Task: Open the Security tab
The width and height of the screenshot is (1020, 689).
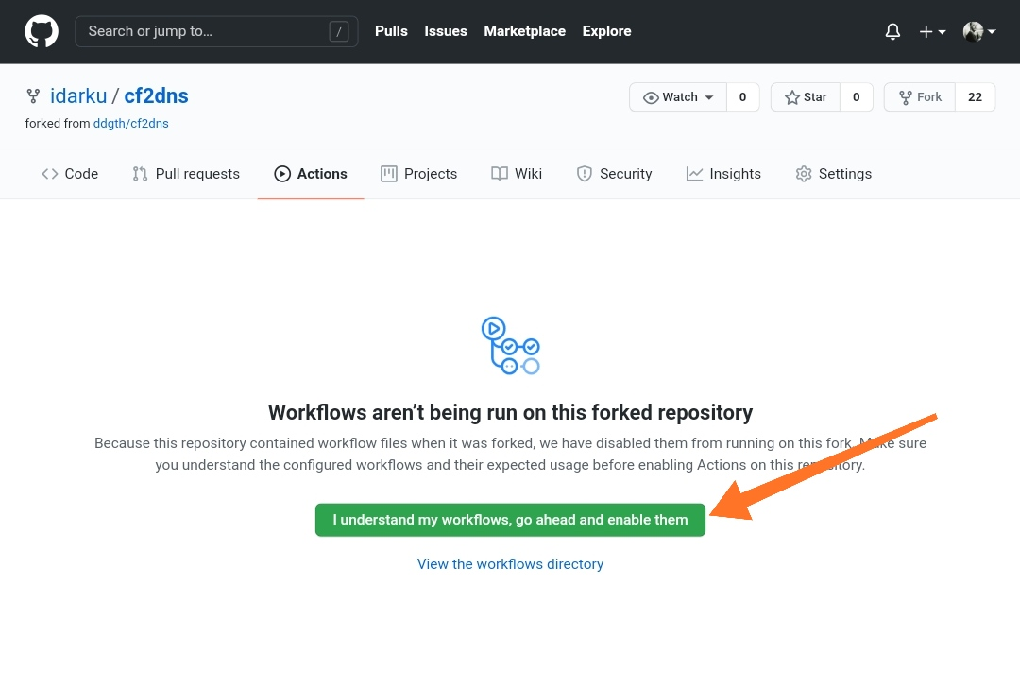Action: (x=614, y=174)
